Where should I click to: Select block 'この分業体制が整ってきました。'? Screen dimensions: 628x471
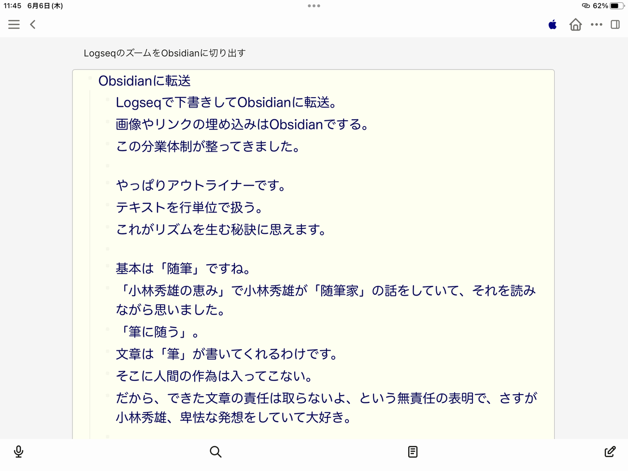(208, 146)
